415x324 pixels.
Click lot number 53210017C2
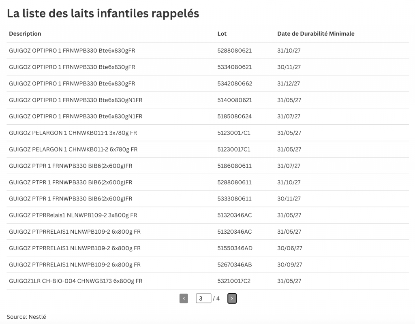click(234, 281)
